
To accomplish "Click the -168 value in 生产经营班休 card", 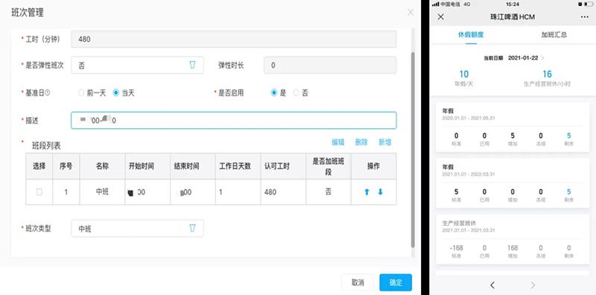I will point(456,248).
